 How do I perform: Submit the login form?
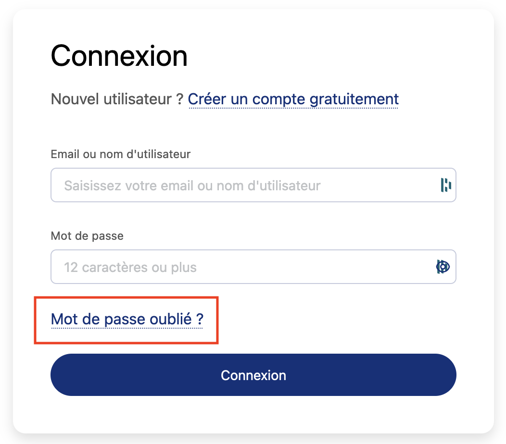click(x=253, y=375)
